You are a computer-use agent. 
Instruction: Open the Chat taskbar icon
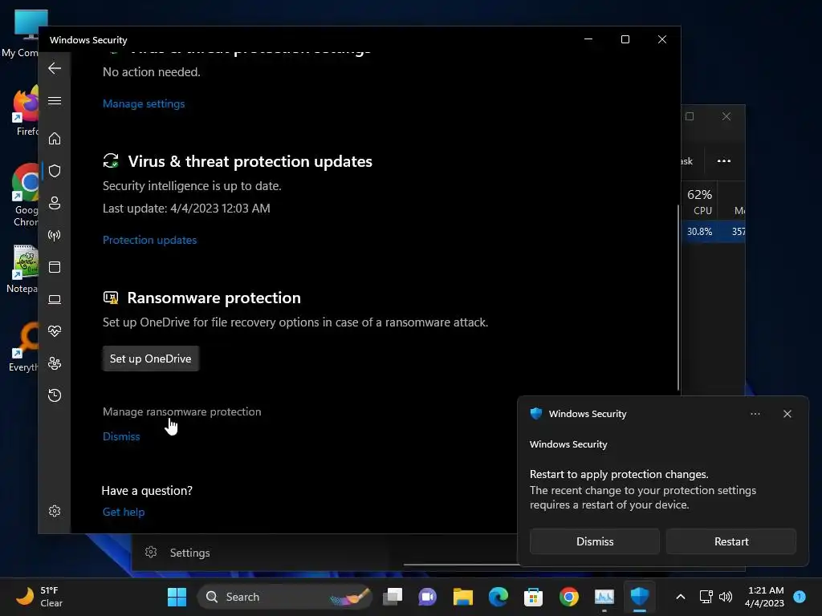point(427,597)
